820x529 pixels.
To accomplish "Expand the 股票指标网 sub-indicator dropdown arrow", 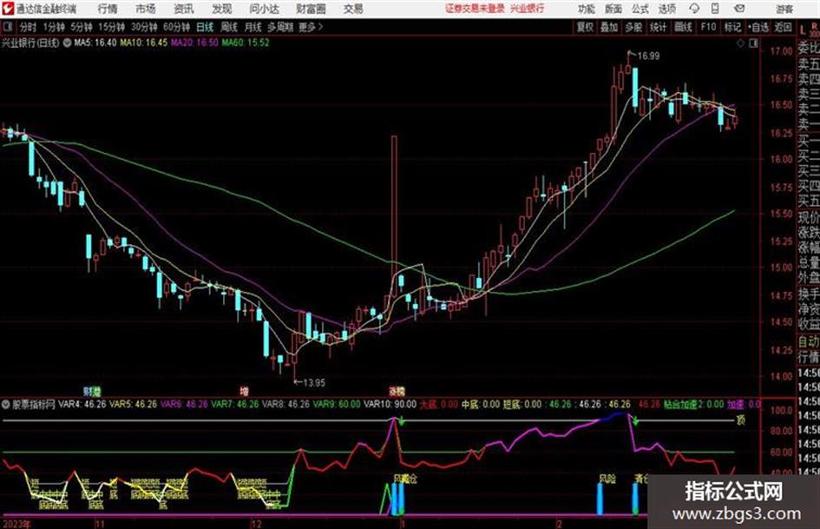I will [x=6, y=404].
